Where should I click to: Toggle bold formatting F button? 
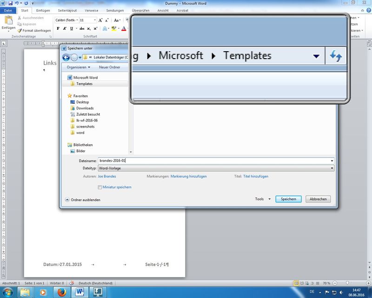[x=58, y=28]
